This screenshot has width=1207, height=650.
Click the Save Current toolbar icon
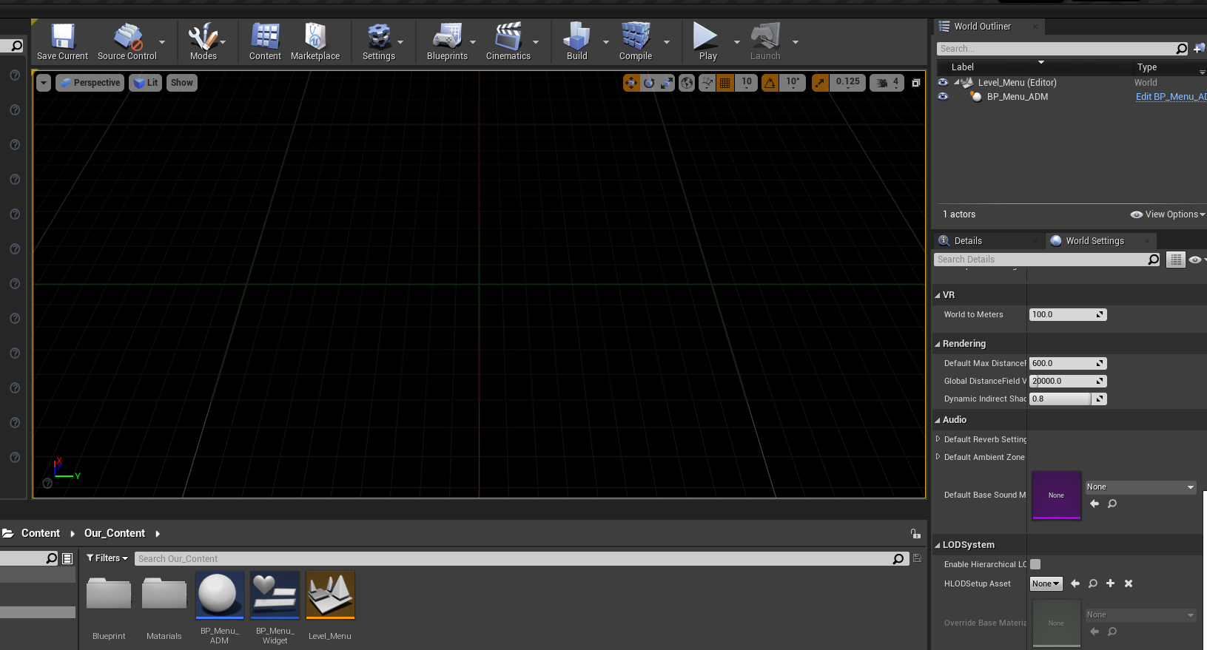point(62,41)
